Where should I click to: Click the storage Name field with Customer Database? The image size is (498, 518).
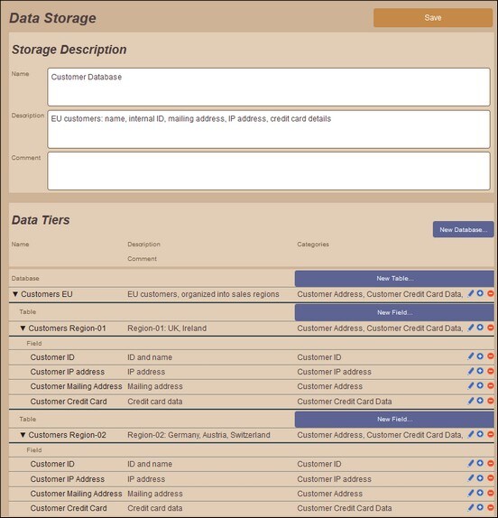269,87
